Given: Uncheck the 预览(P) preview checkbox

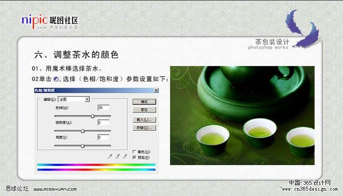Looking at the screenshot, I should coord(134,157).
